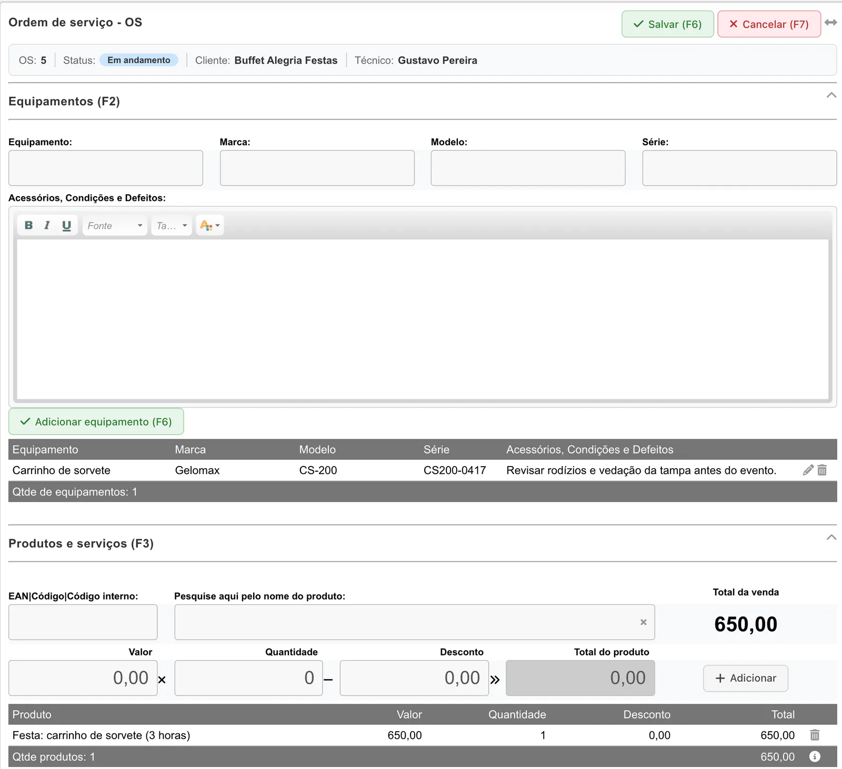Toggle bold formatting in the editor
The height and width of the screenshot is (769, 842).
tap(28, 225)
